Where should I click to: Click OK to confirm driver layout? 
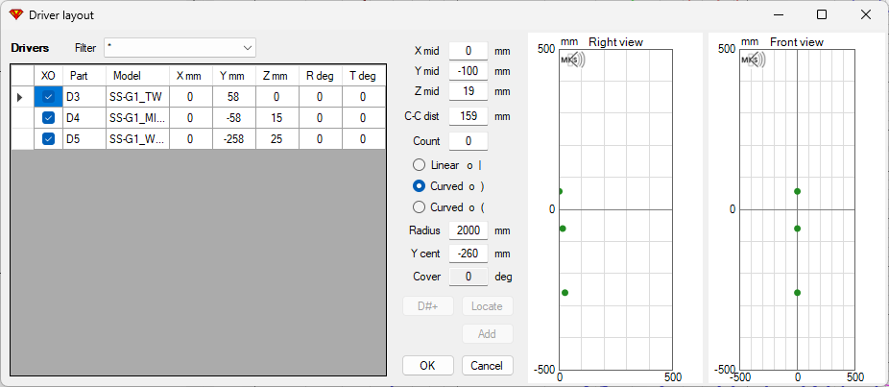pos(428,366)
